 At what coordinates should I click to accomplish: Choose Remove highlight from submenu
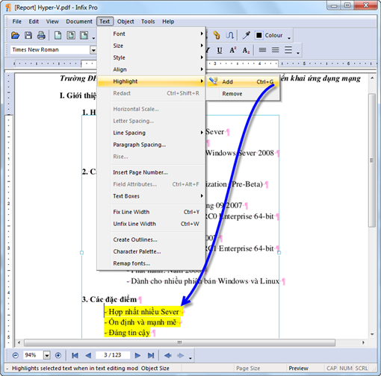(243, 94)
